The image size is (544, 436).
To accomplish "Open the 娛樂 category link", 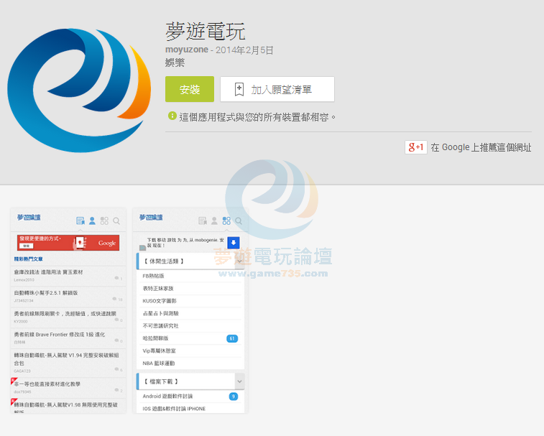I will pos(175,62).
